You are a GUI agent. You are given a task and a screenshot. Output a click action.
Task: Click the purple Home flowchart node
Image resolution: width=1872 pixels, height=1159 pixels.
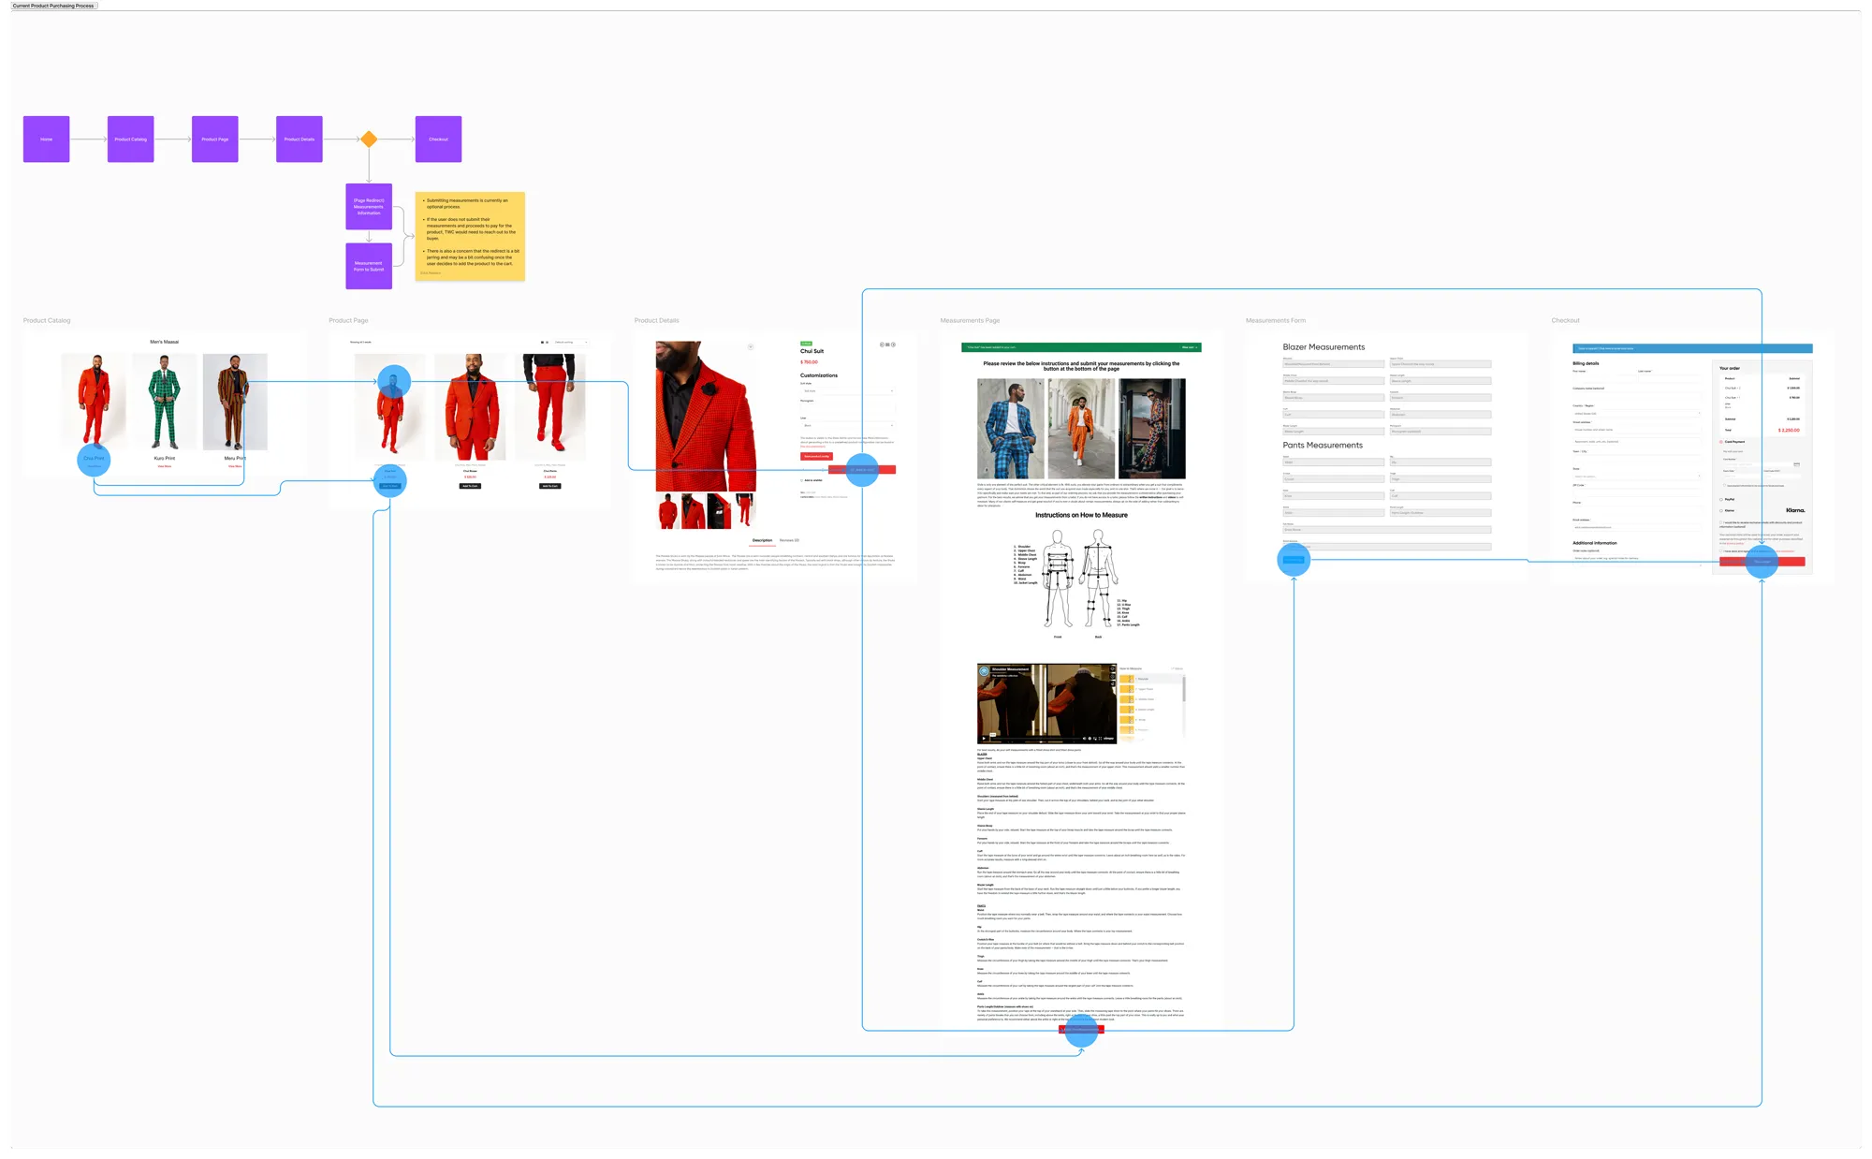click(x=47, y=139)
